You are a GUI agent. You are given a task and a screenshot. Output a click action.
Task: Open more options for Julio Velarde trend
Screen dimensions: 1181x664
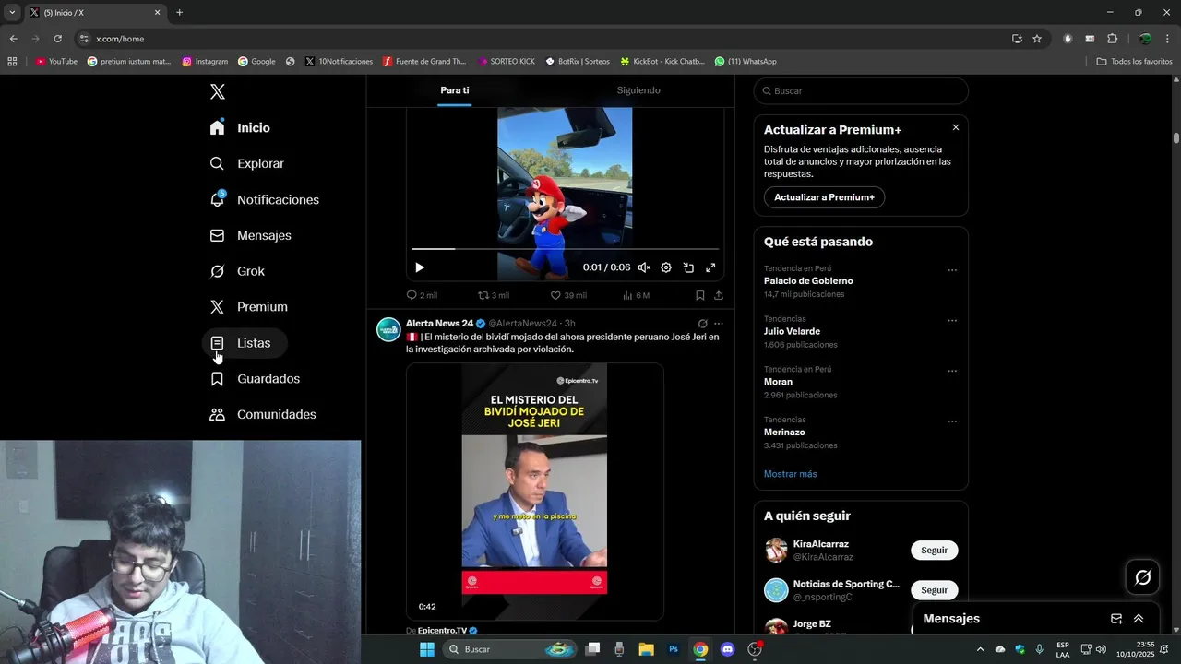[x=952, y=321]
